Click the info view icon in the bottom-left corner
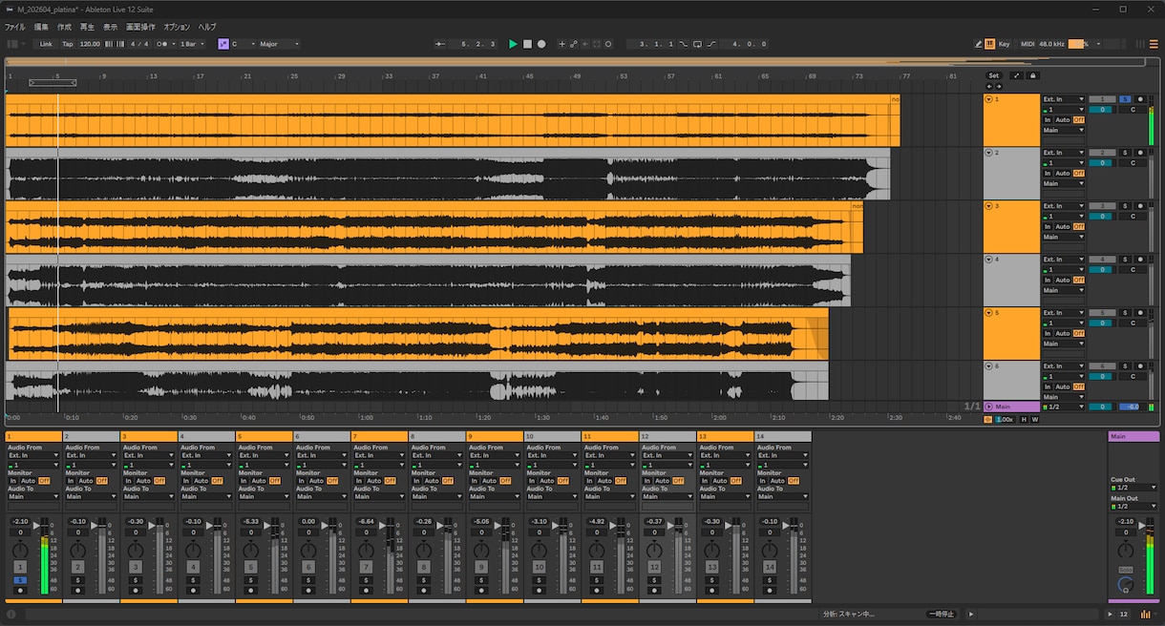1165x626 pixels. tap(11, 615)
